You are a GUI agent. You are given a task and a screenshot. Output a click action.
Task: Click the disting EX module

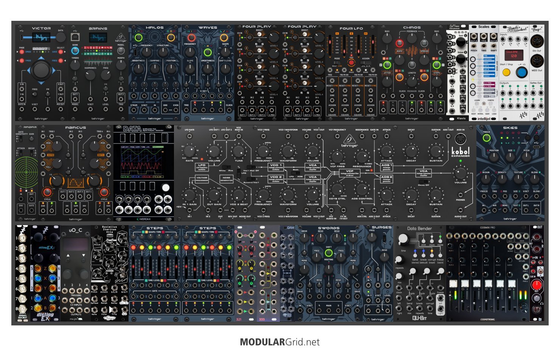click(45, 273)
